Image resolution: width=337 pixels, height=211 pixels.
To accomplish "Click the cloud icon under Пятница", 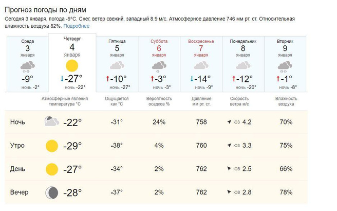I will [x=117, y=65].
